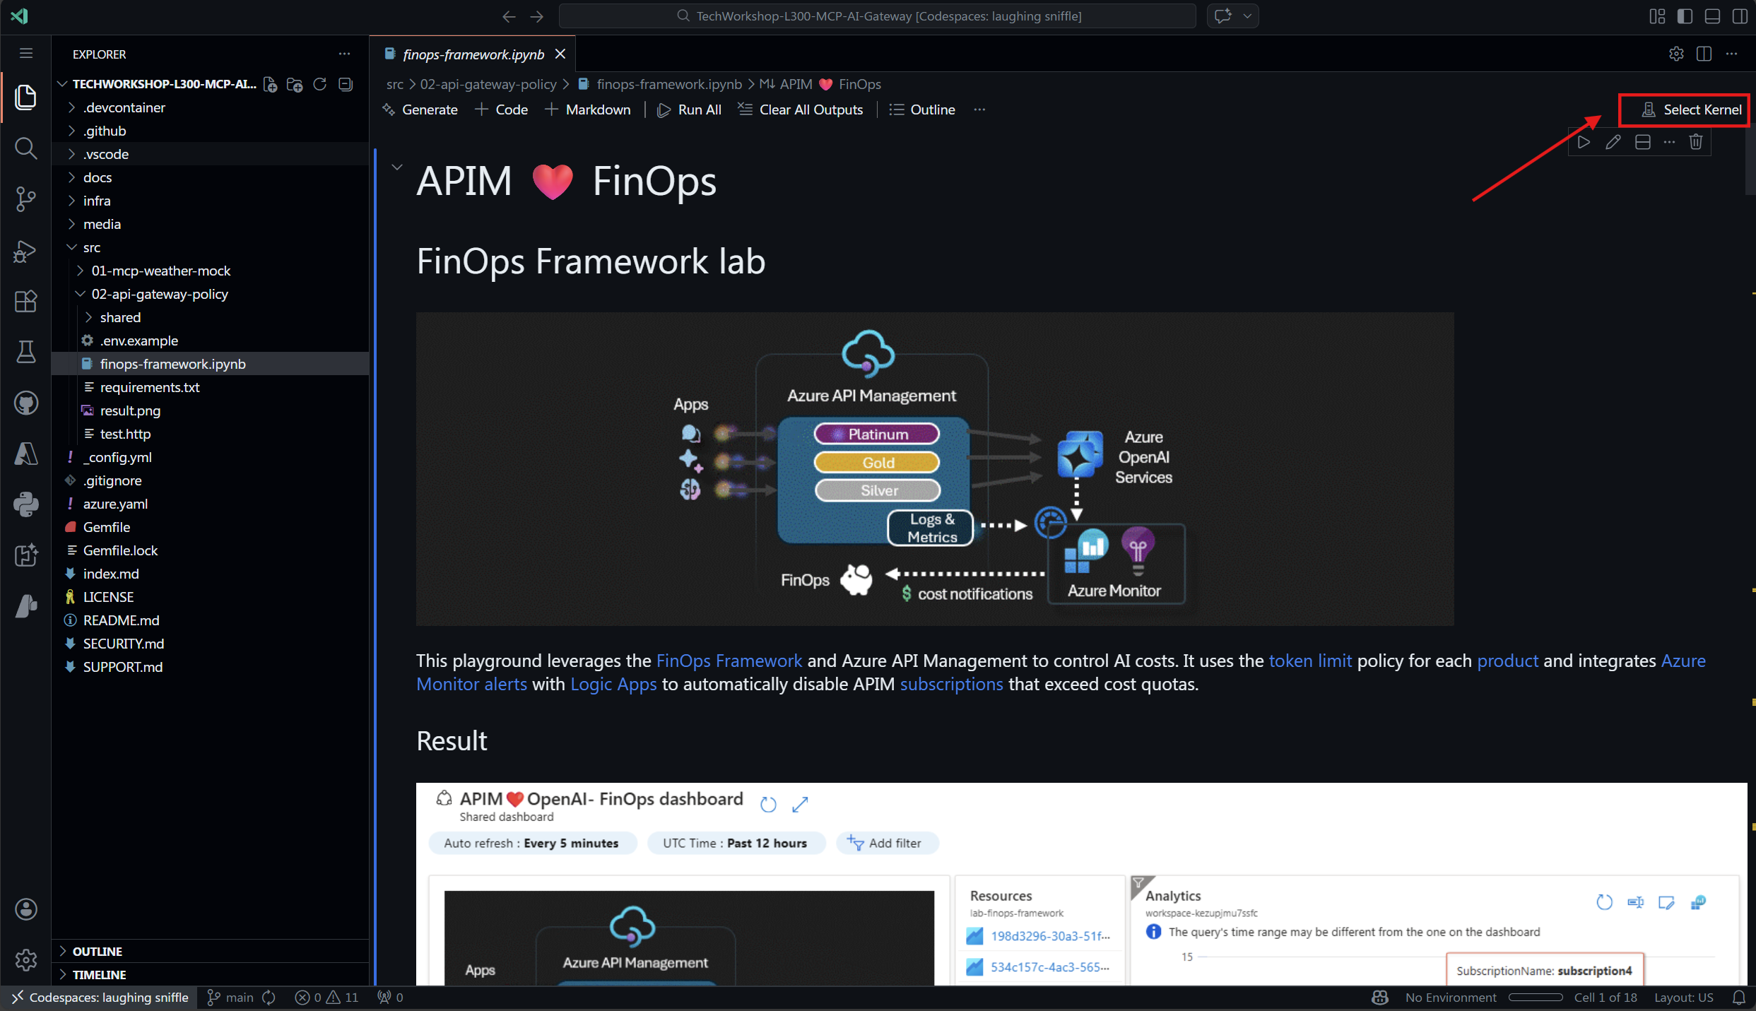The image size is (1756, 1011).
Task: Open requirements.txt in the Explorer
Action: pos(150,387)
